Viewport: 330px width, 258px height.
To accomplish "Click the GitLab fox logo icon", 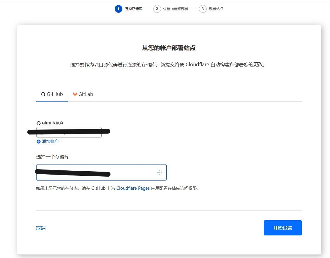I will pos(75,94).
